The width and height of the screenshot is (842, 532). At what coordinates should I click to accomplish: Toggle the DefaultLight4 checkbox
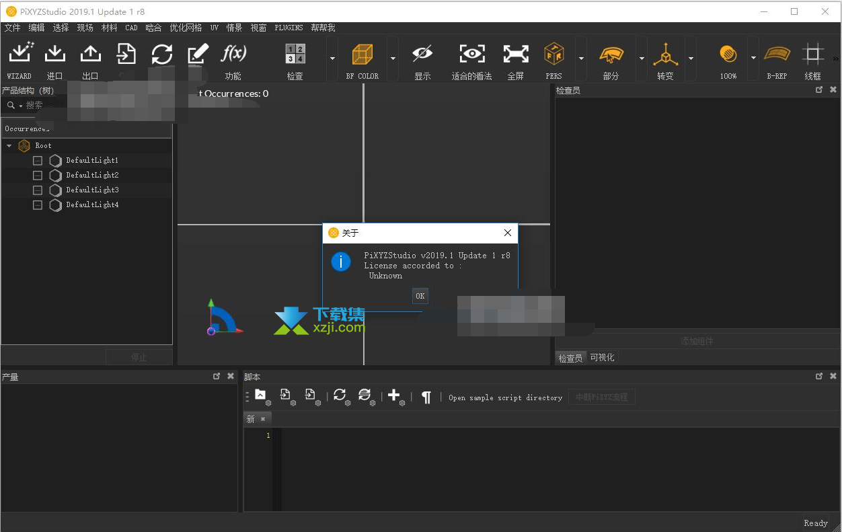point(38,205)
